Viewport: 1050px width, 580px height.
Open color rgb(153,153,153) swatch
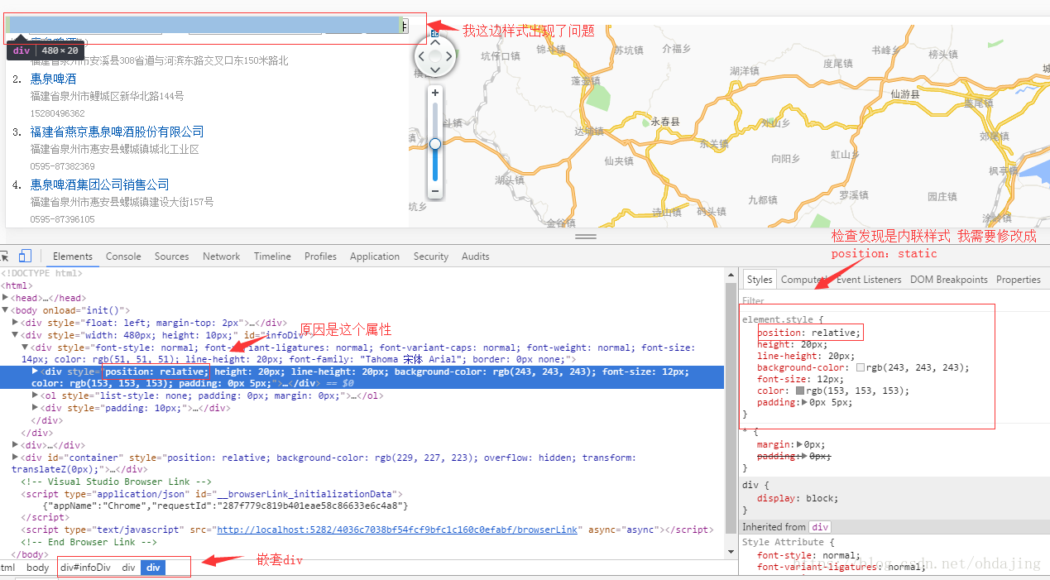click(x=800, y=391)
